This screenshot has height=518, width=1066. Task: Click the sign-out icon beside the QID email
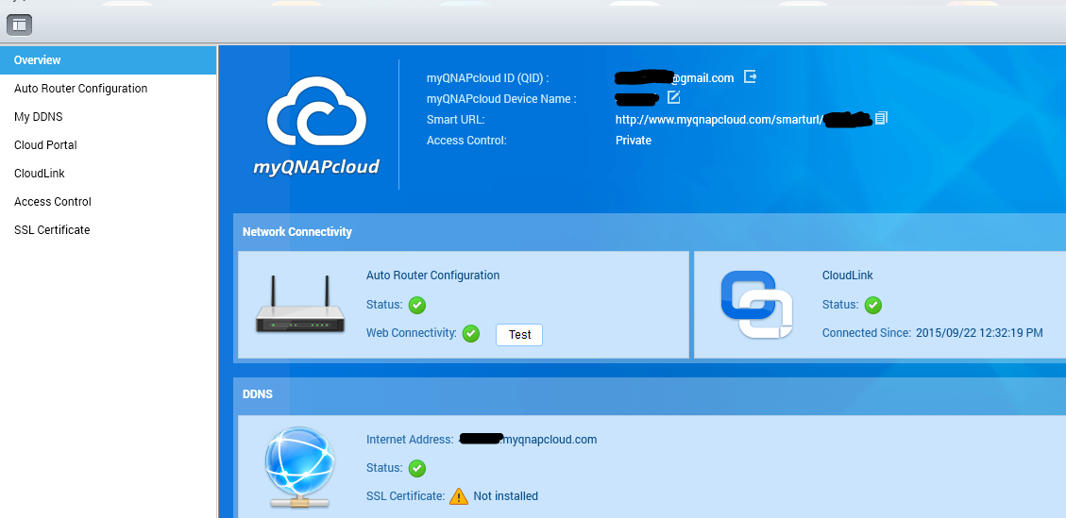pyautogui.click(x=751, y=77)
